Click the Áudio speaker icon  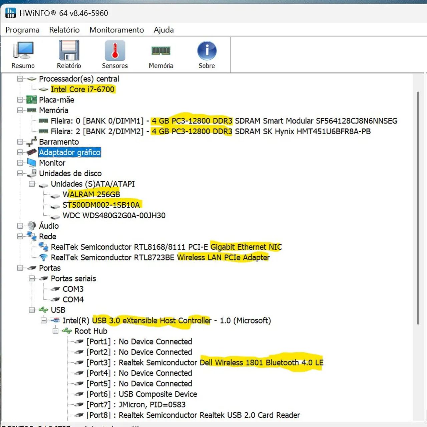(x=32, y=226)
